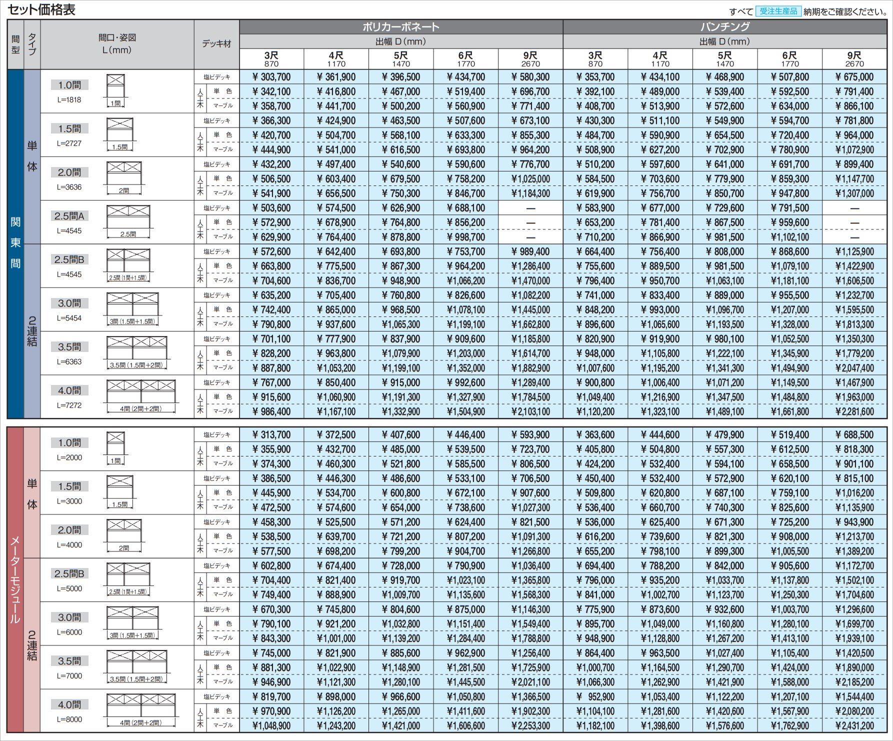Image resolution: width=893 pixels, height=741 pixels.
Task: Click the セット価格表 title
Action: pos(41,9)
